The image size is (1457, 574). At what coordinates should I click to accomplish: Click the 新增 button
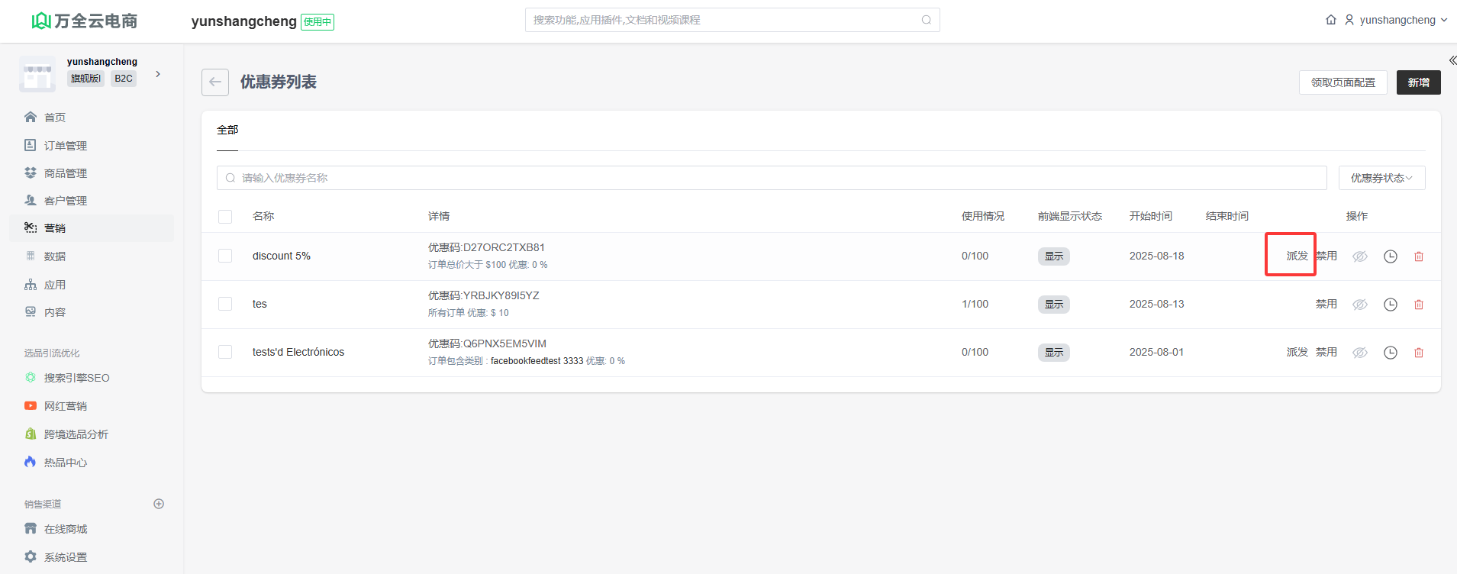click(x=1417, y=82)
